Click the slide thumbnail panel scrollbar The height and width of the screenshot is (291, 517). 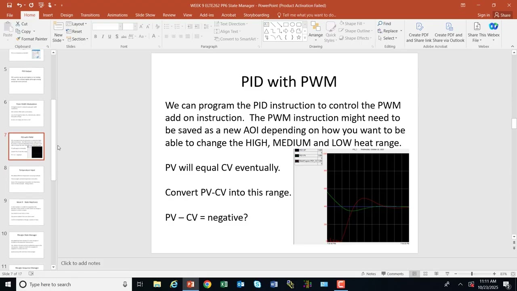click(53, 140)
